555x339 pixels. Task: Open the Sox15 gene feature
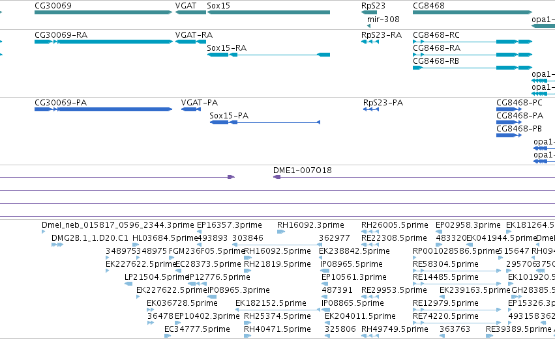268,12
